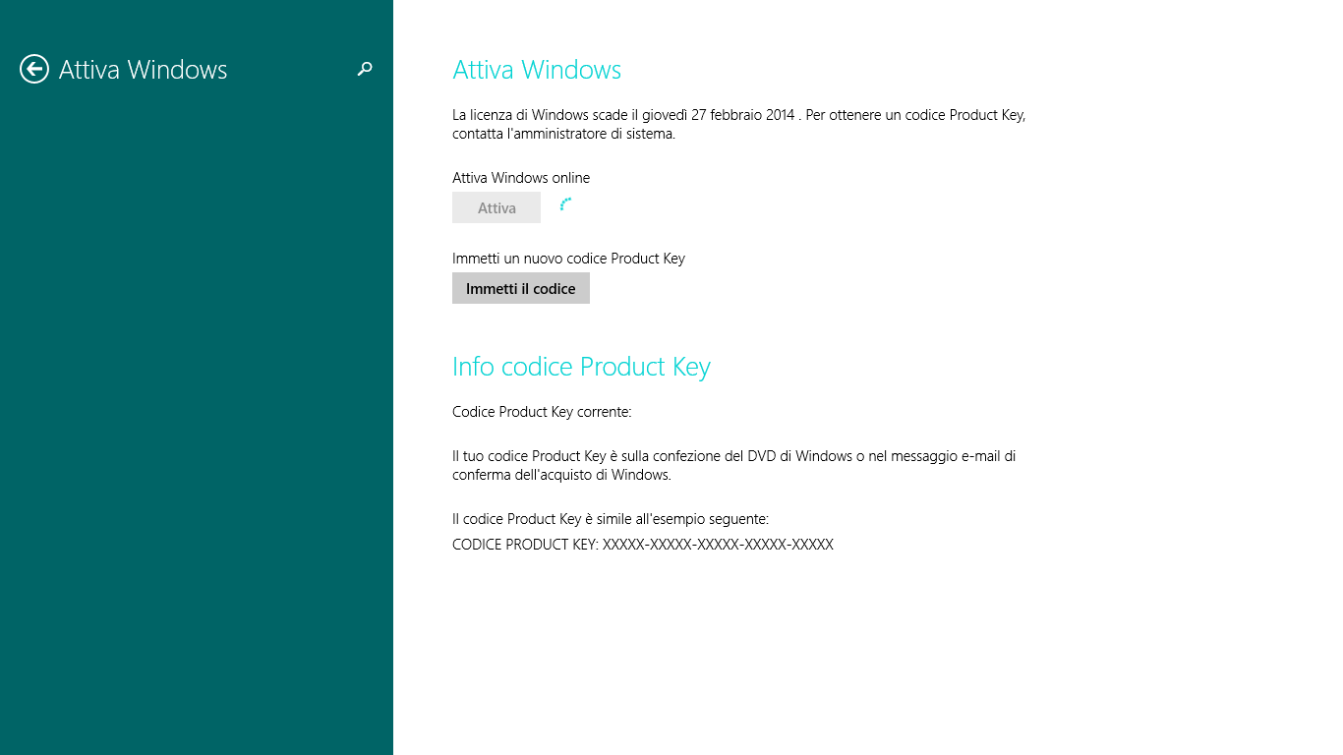Viewport: 1343px width, 755px height.
Task: Click the Immetti un nuovo codice label
Action: point(567,259)
